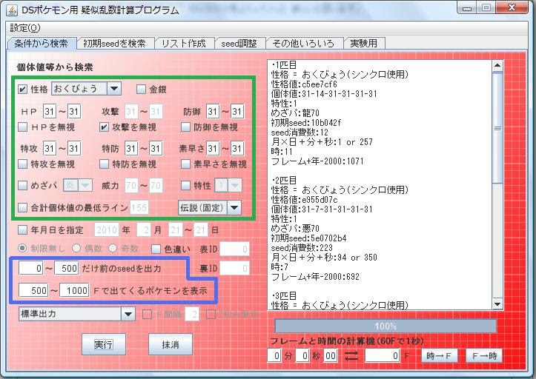Check the 合計個体値の最低ライン checkbox
Image resolution: width=536 pixels, height=379 pixels.
22,207
